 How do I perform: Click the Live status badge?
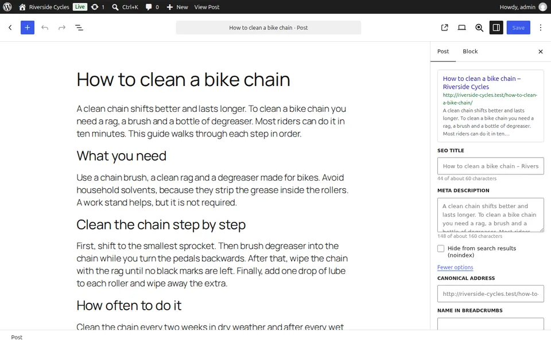[x=80, y=7]
